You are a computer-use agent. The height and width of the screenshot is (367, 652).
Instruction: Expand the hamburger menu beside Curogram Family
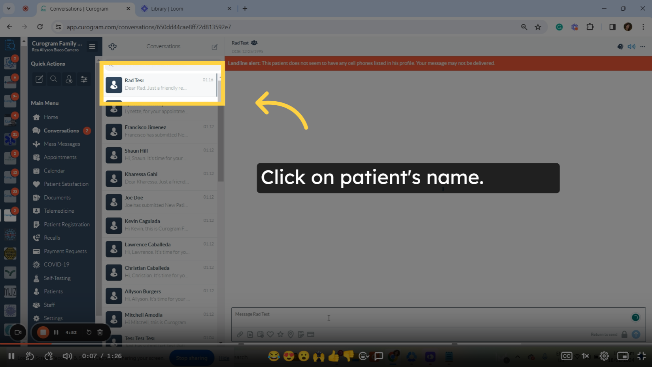[92, 46]
